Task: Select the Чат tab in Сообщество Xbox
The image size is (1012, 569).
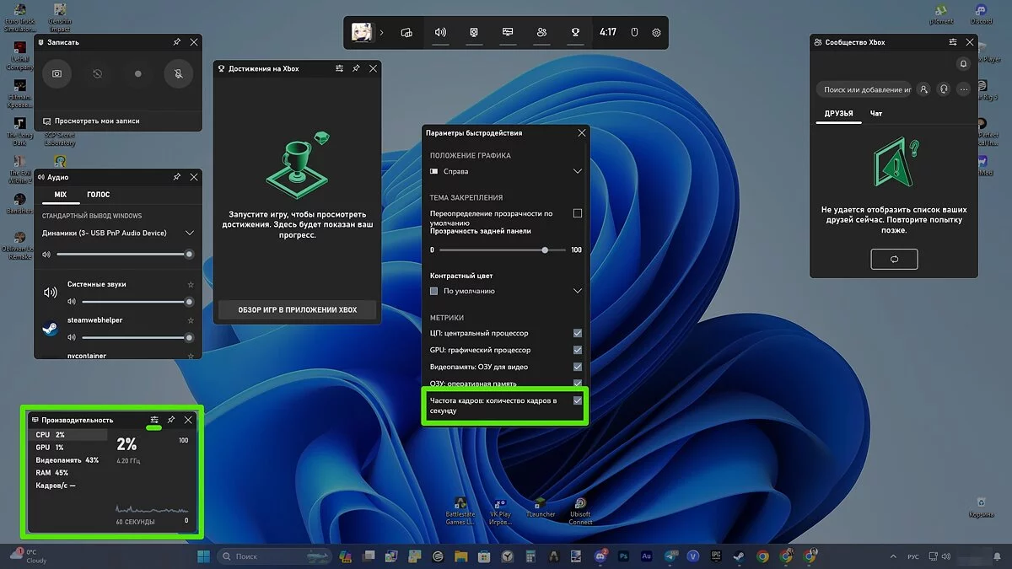Action: pyautogui.click(x=876, y=114)
